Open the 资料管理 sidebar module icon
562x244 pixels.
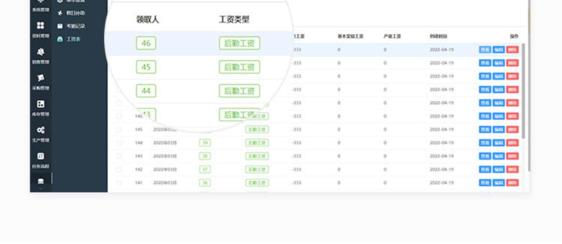40,26
